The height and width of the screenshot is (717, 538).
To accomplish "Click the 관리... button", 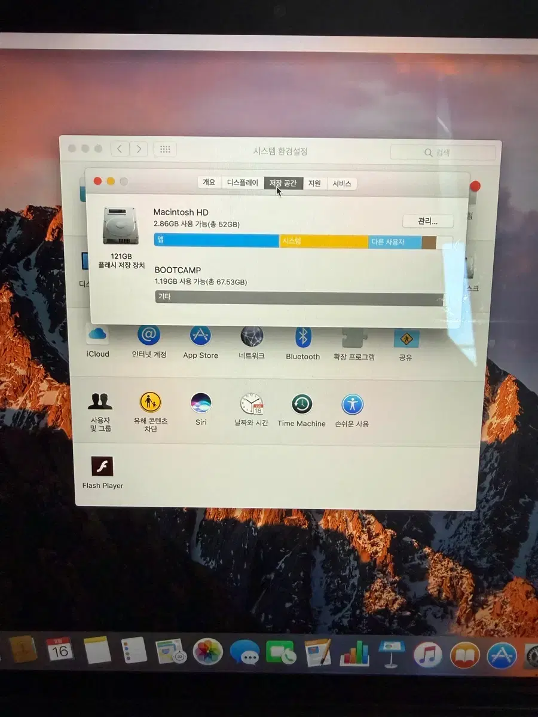I will click(x=428, y=221).
